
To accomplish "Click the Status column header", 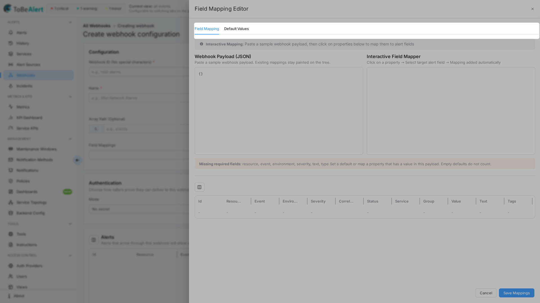I will [372, 201].
